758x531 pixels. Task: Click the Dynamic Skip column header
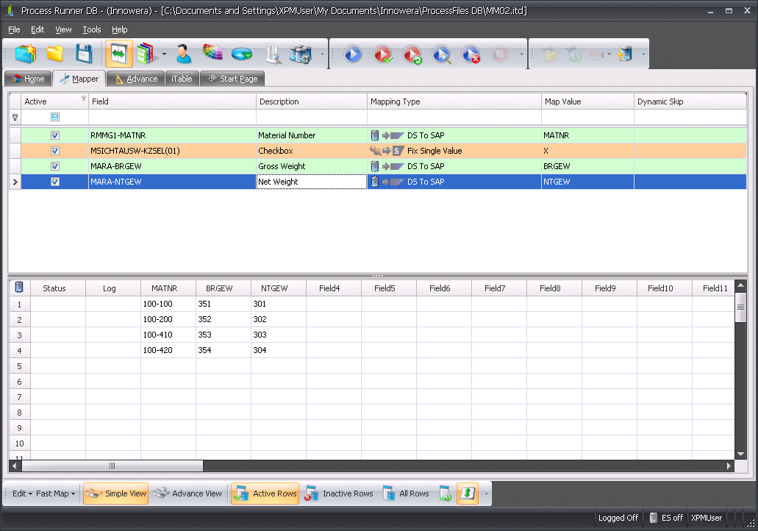point(690,101)
